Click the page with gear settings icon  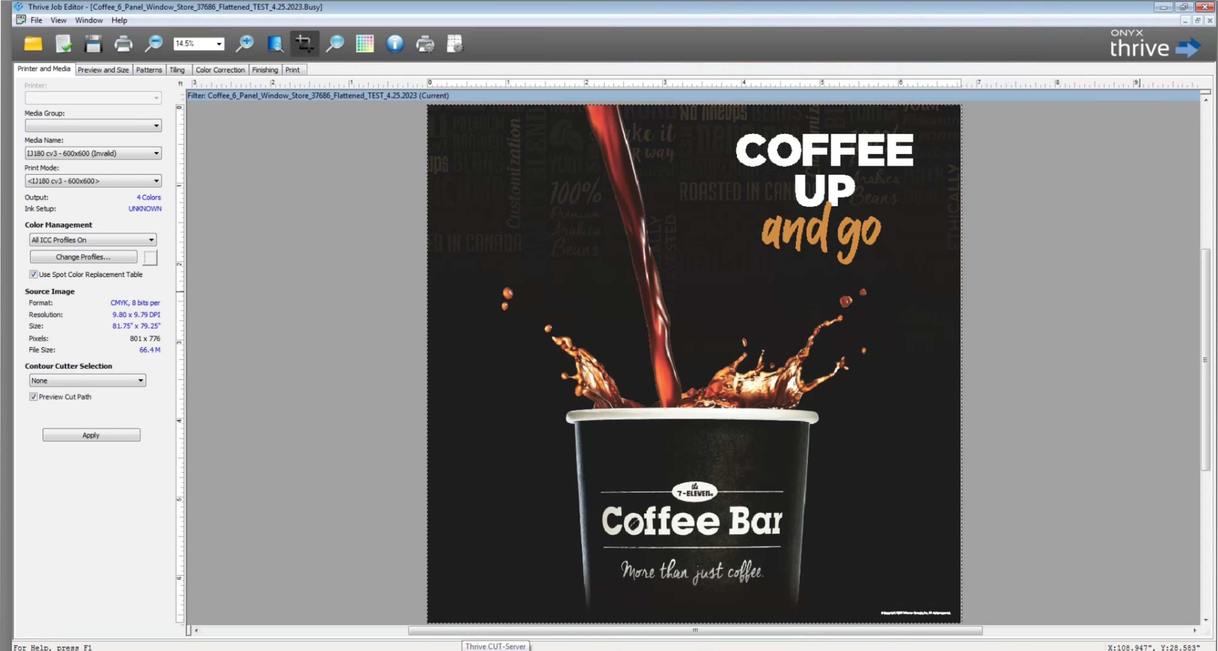point(455,44)
